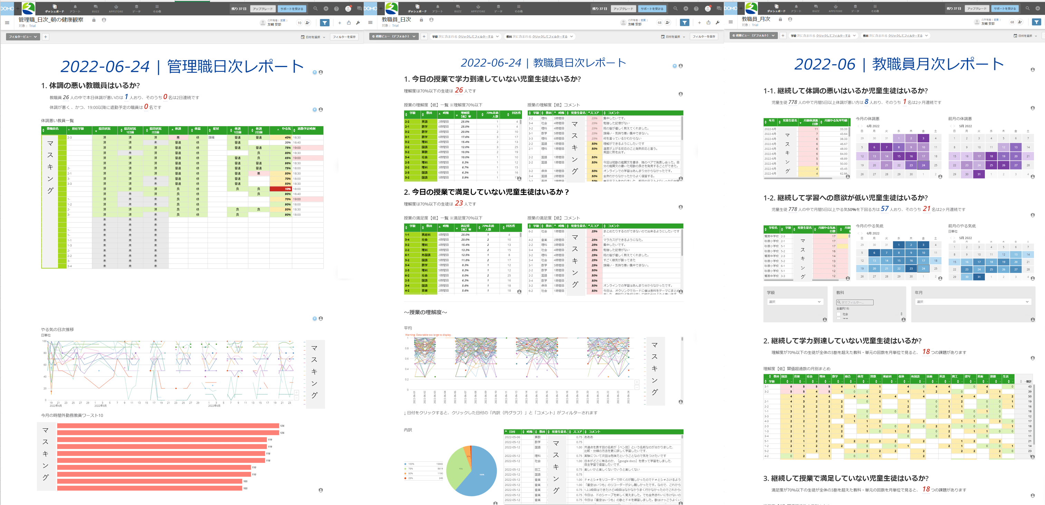Open the hamburger menu beside 教職員_日次 title

pyautogui.click(x=370, y=23)
